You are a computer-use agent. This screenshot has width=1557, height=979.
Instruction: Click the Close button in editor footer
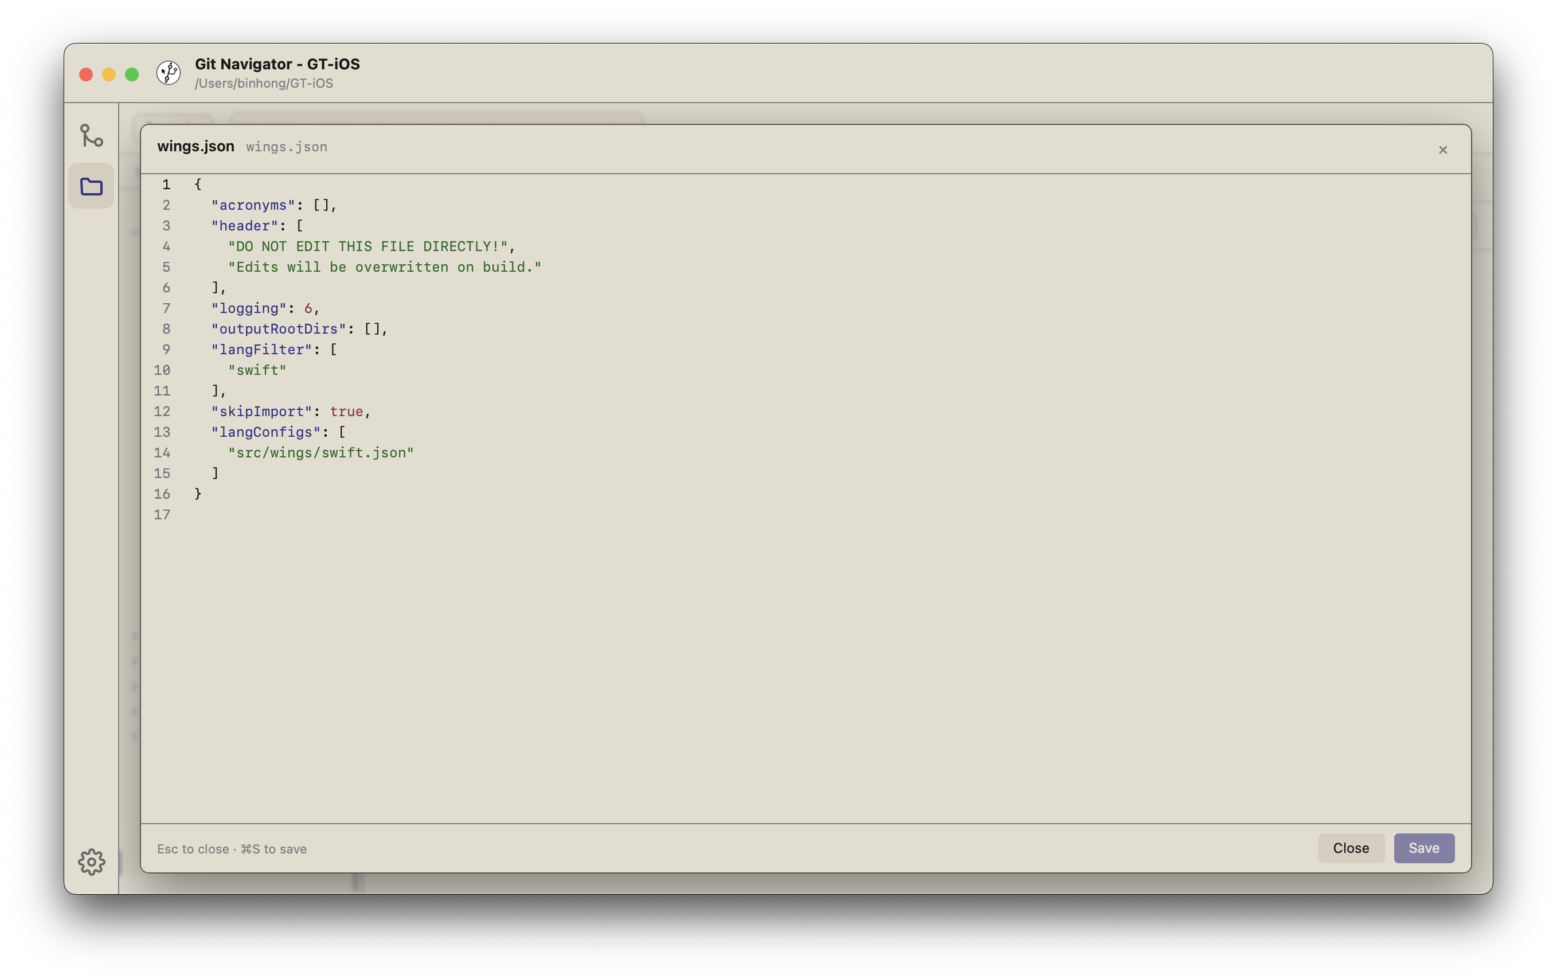click(x=1351, y=848)
